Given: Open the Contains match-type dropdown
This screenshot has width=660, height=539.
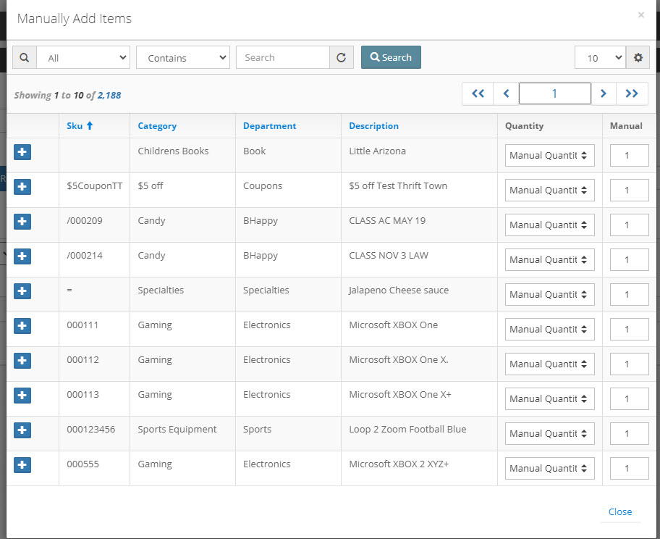Looking at the screenshot, I should [183, 57].
